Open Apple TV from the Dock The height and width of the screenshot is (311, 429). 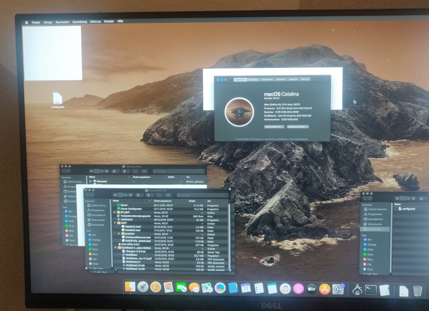pyautogui.click(x=311, y=289)
